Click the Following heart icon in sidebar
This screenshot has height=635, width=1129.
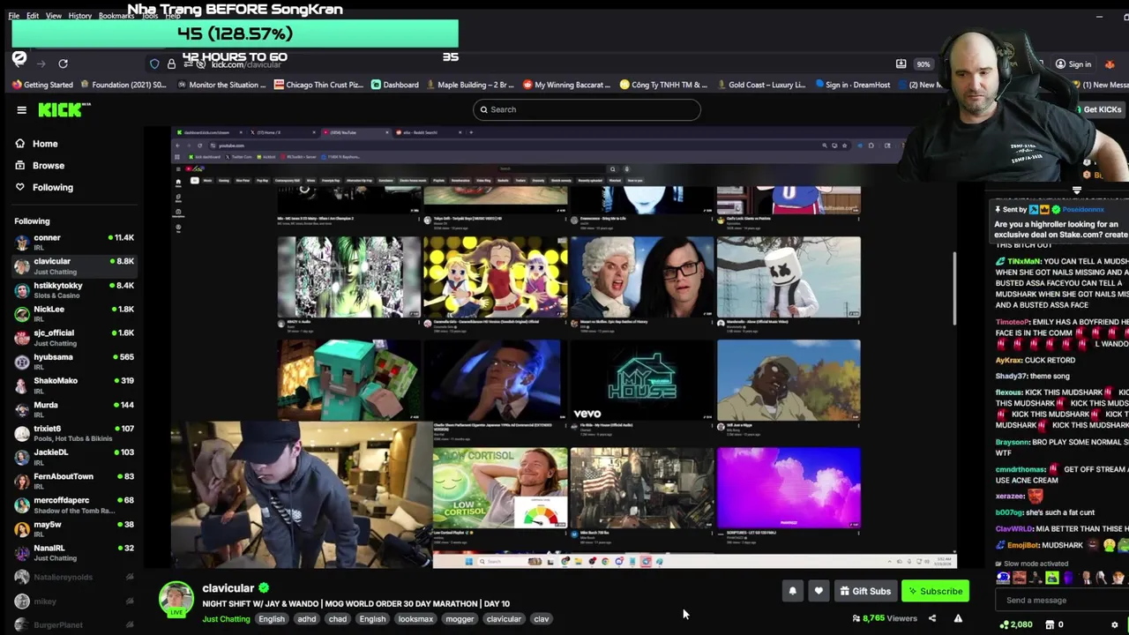[19, 187]
